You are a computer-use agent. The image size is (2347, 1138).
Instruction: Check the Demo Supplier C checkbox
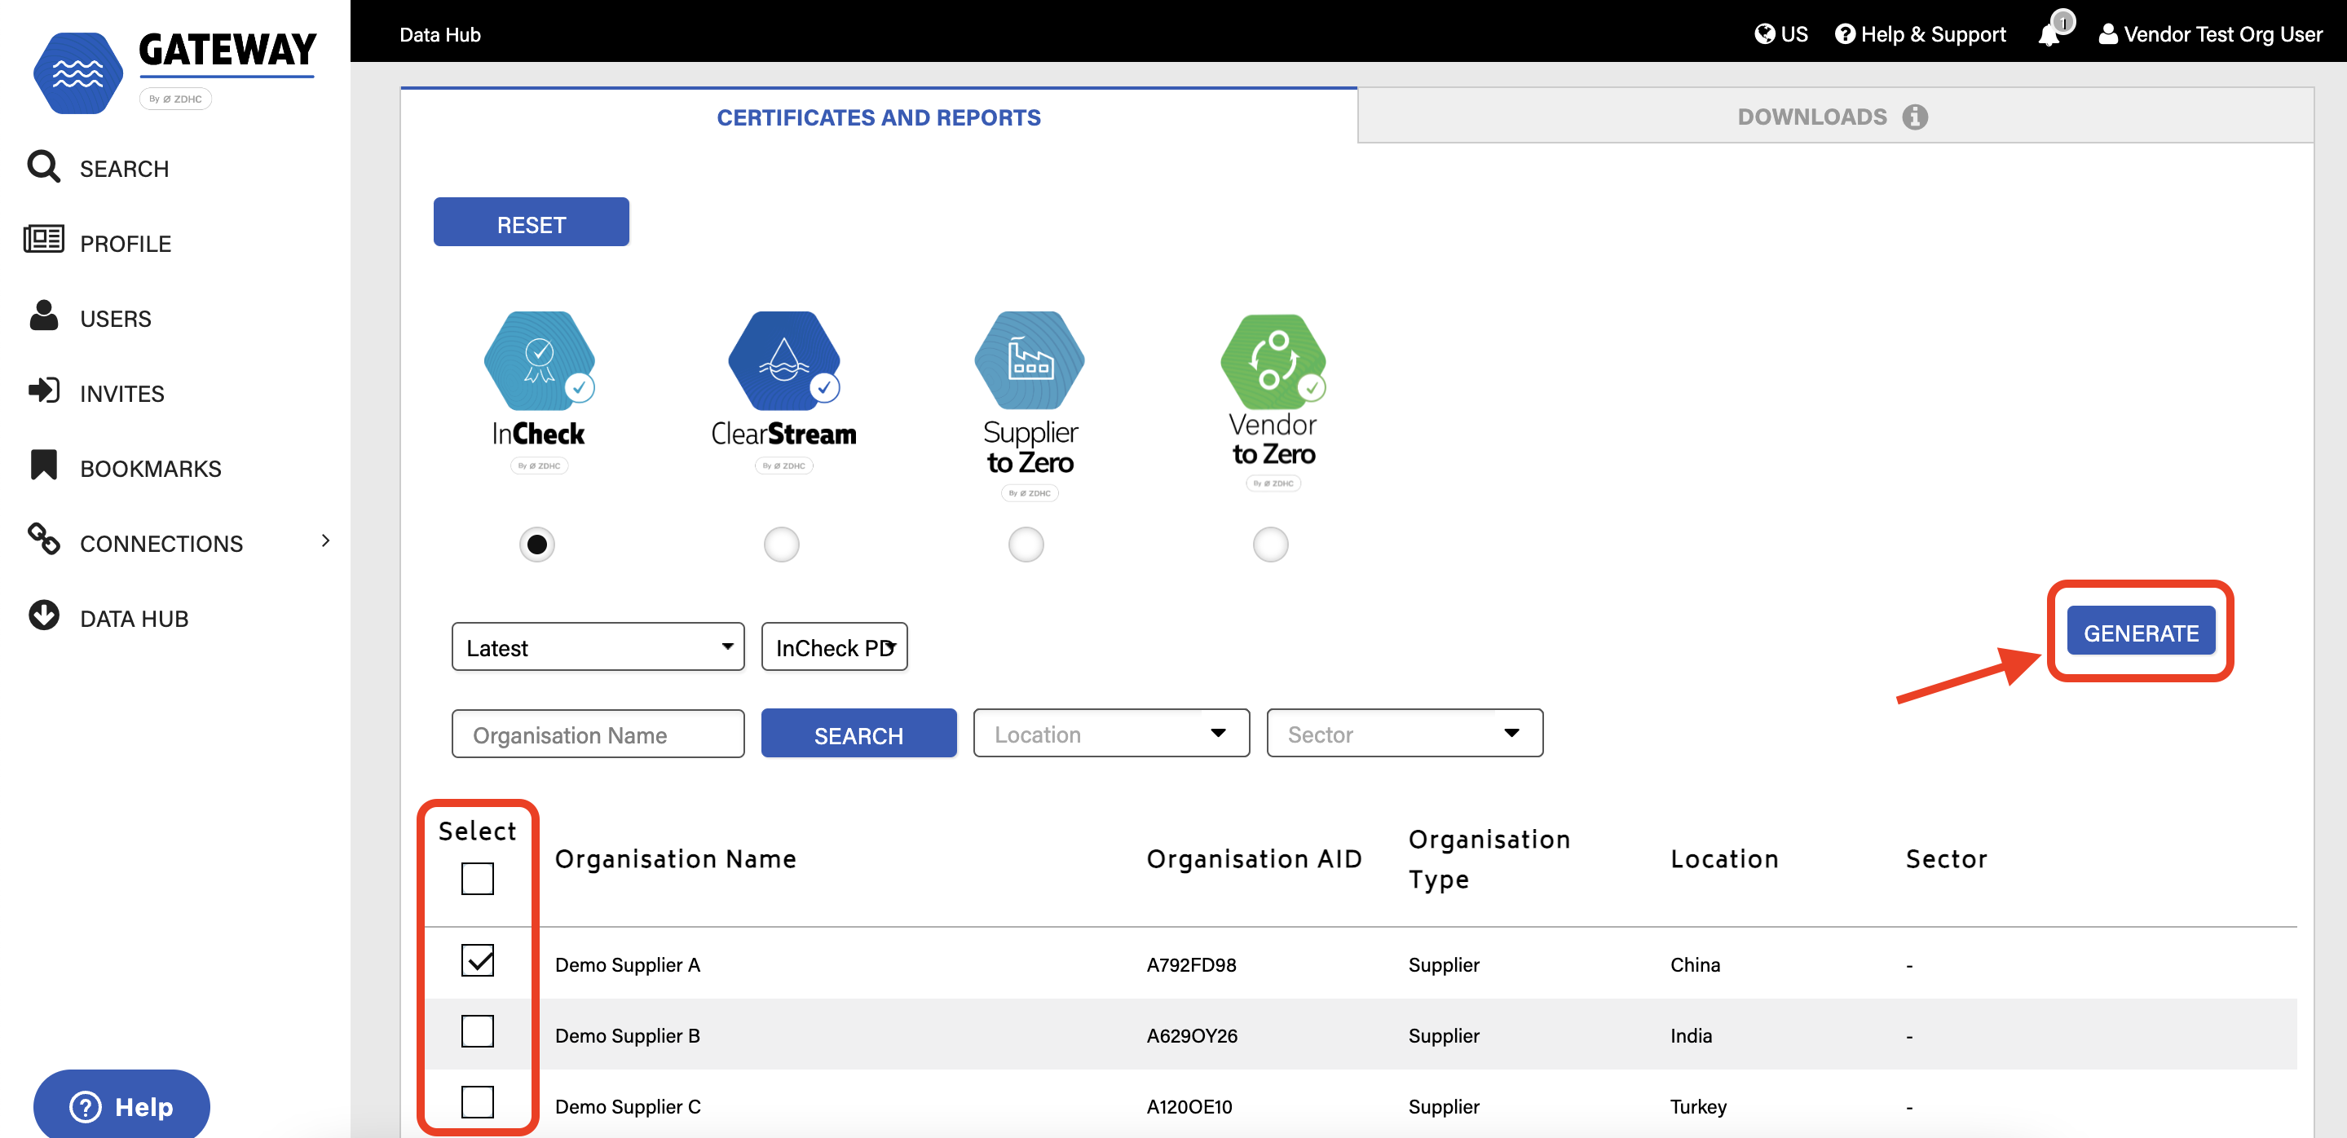478,1102
